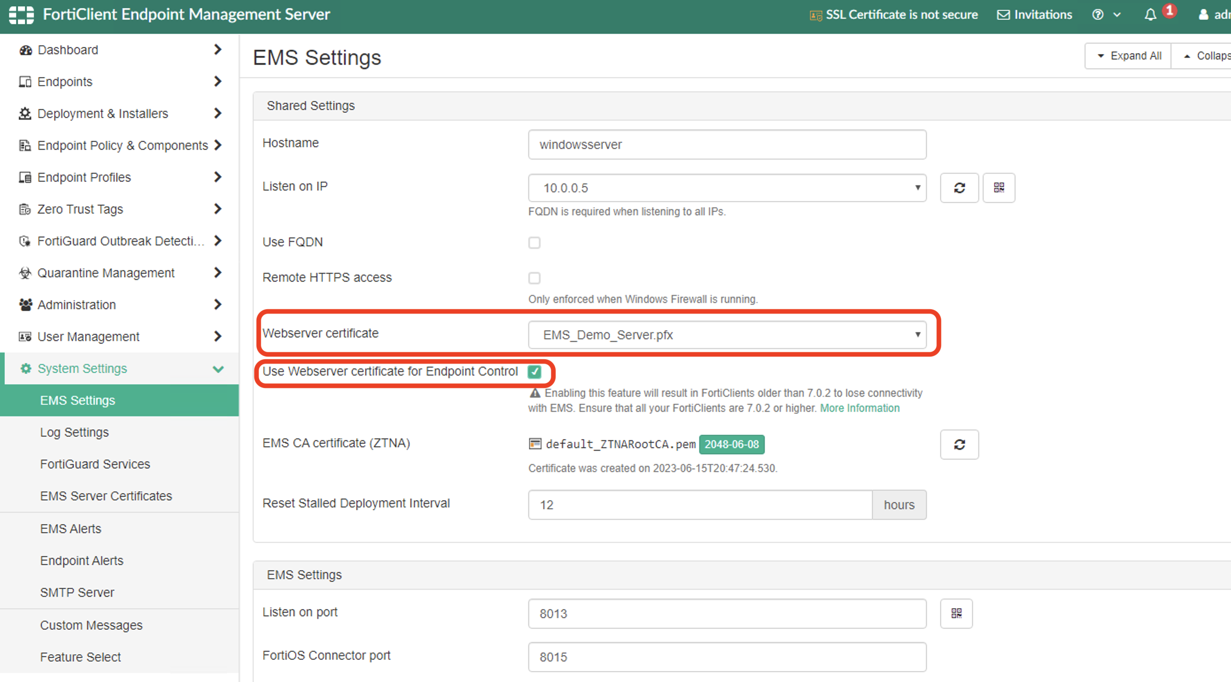Click the Endpoints devices icon
Image resolution: width=1231 pixels, height=682 pixels.
point(25,81)
